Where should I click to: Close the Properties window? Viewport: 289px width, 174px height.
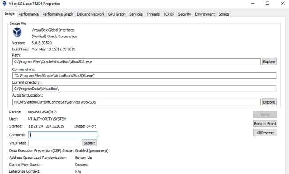click(282, 3)
